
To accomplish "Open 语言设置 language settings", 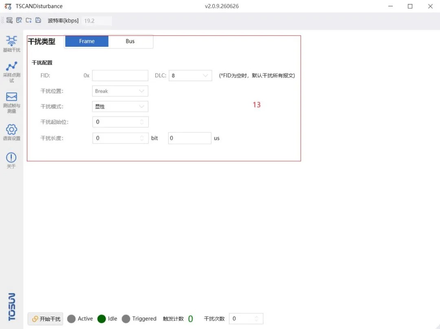I will tap(11, 133).
